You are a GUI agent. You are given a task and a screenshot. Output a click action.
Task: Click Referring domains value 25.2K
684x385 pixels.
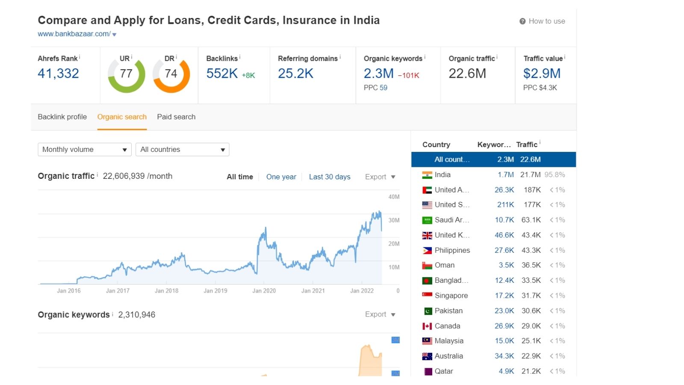point(295,74)
